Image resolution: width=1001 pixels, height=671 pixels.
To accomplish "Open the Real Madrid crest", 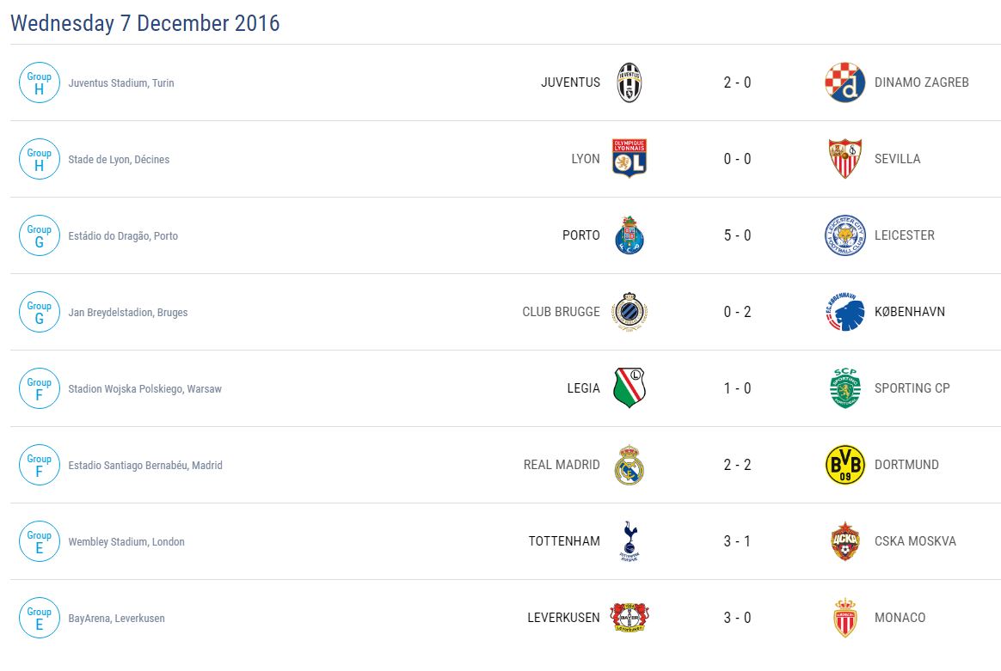I will [629, 465].
